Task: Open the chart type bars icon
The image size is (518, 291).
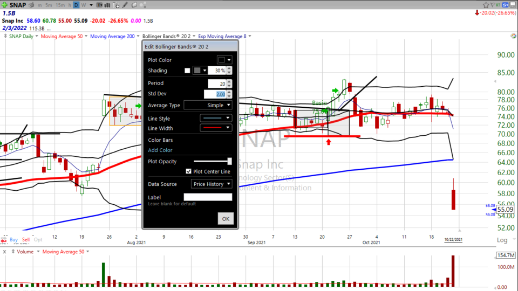Action: coord(107,5)
